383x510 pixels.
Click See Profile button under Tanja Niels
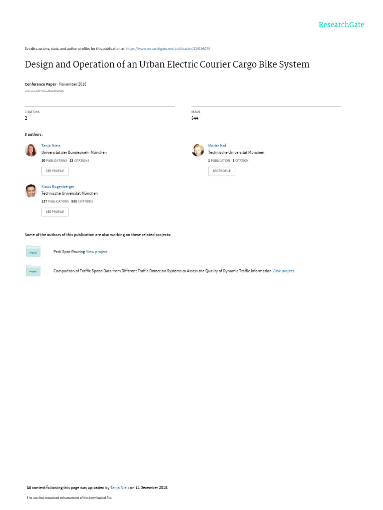[x=55, y=171]
